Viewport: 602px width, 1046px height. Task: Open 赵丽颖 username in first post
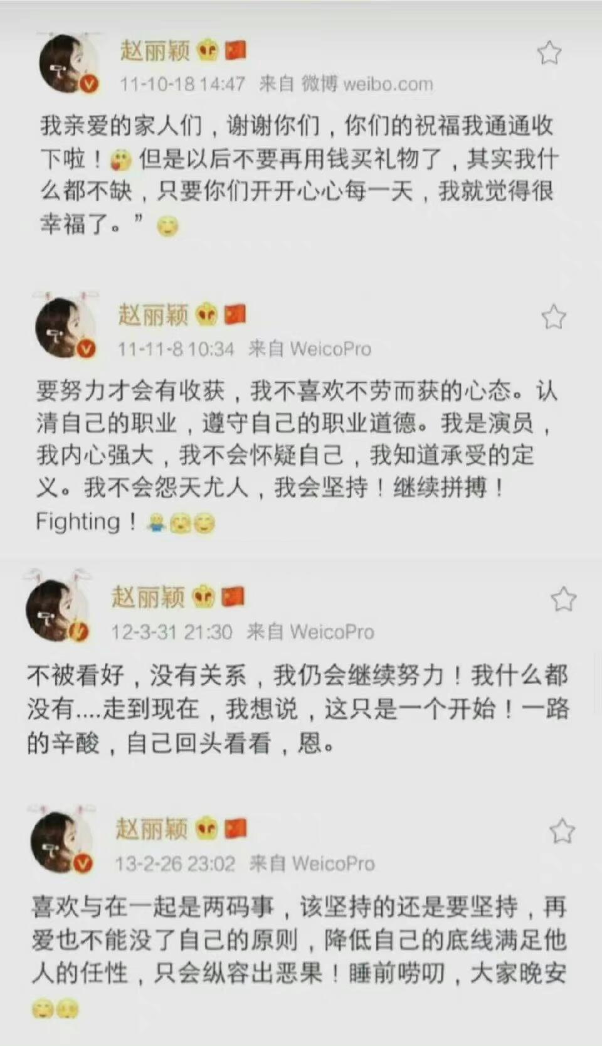155,50
